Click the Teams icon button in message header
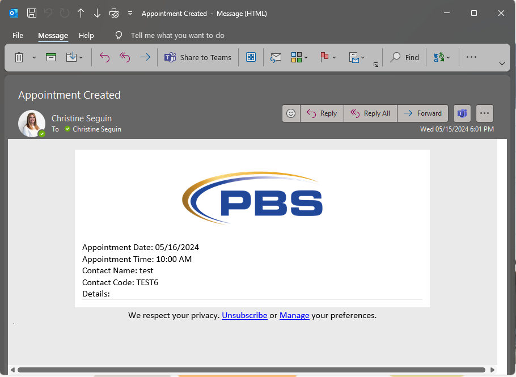This screenshot has height=377, width=516. coord(462,113)
